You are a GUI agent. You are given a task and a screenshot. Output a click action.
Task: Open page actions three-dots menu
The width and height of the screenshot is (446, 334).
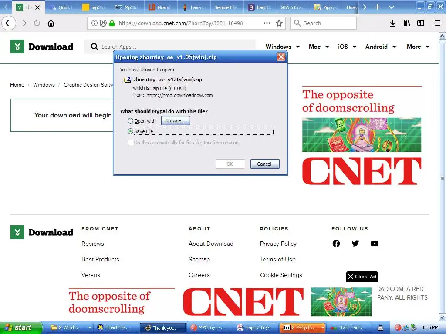pos(267,23)
